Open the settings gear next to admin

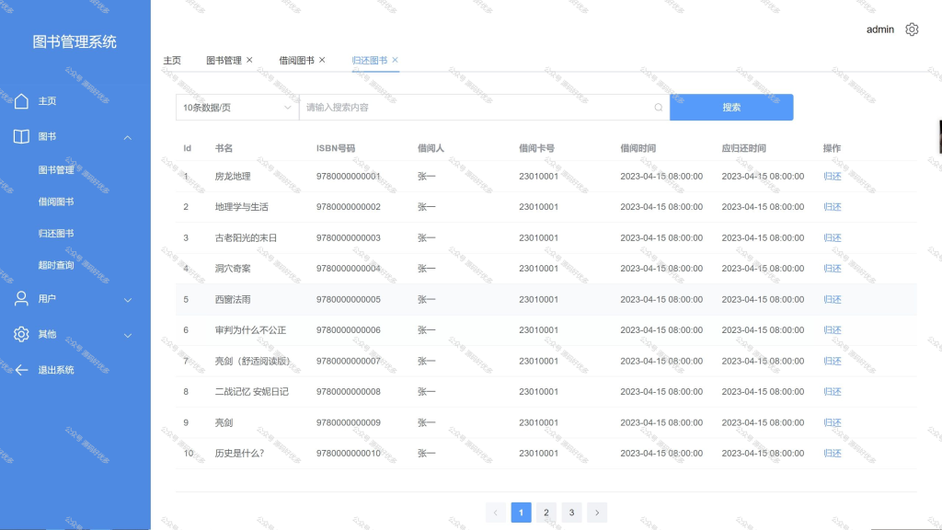click(x=912, y=29)
